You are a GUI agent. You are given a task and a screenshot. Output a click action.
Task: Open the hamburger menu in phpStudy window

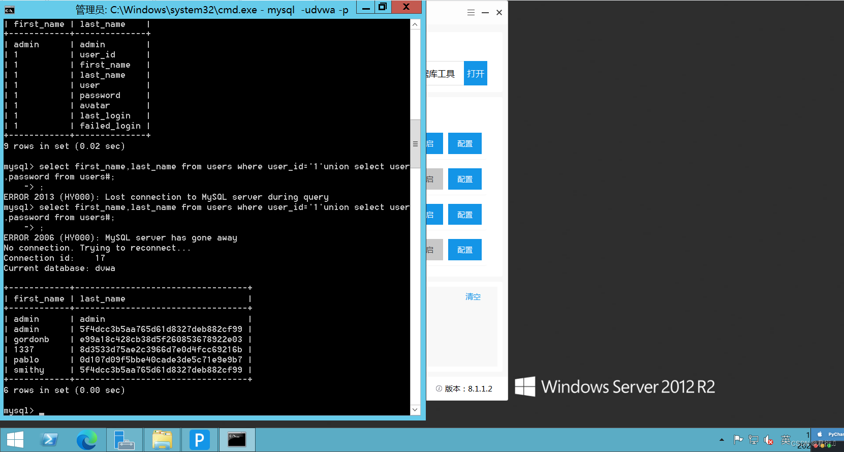471,13
